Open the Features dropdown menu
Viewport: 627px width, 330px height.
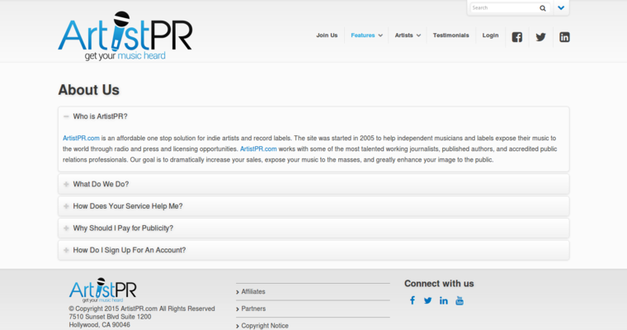tap(366, 35)
